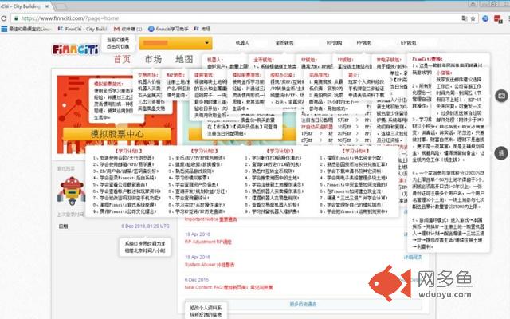510x319 pixels.
Task: Click the '6 Dec 2016, 01:20 UTC' date text
Action: pyautogui.click(x=145, y=226)
